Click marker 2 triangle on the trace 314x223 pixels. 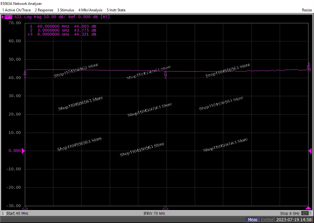tap(165, 73)
